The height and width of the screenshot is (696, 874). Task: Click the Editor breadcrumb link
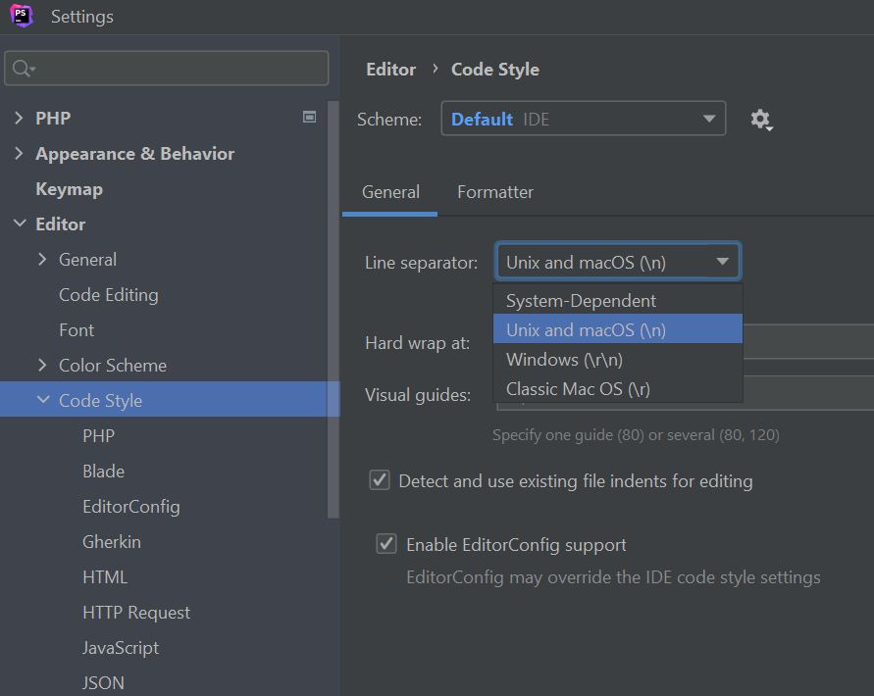(390, 70)
